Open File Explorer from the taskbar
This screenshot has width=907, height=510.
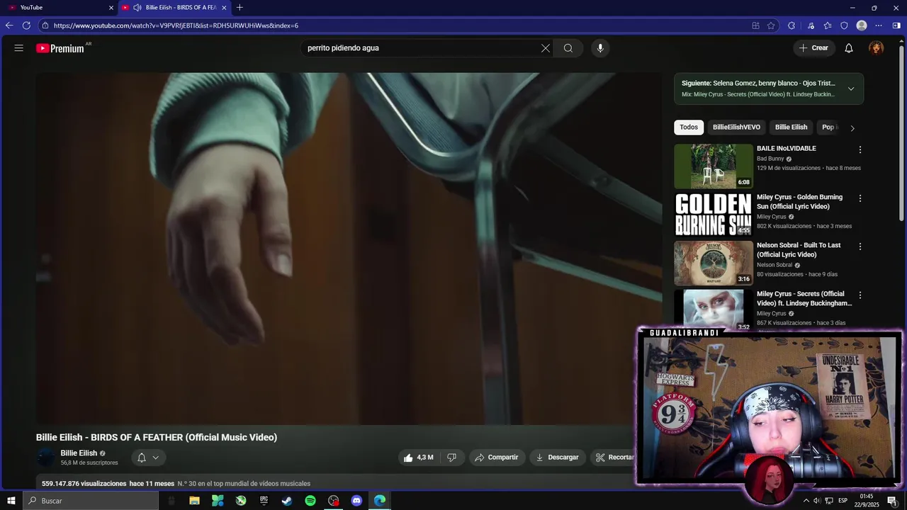point(194,501)
